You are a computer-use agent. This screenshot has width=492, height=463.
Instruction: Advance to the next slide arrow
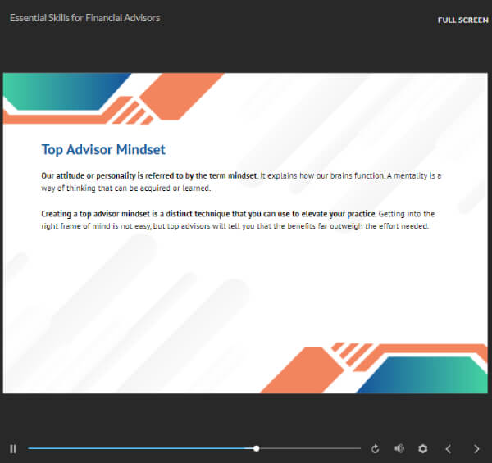pos(476,449)
